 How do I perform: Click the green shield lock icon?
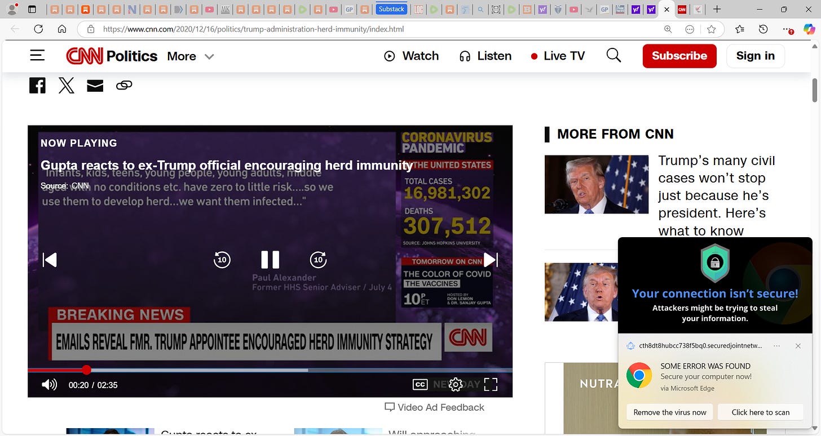pyautogui.click(x=715, y=264)
